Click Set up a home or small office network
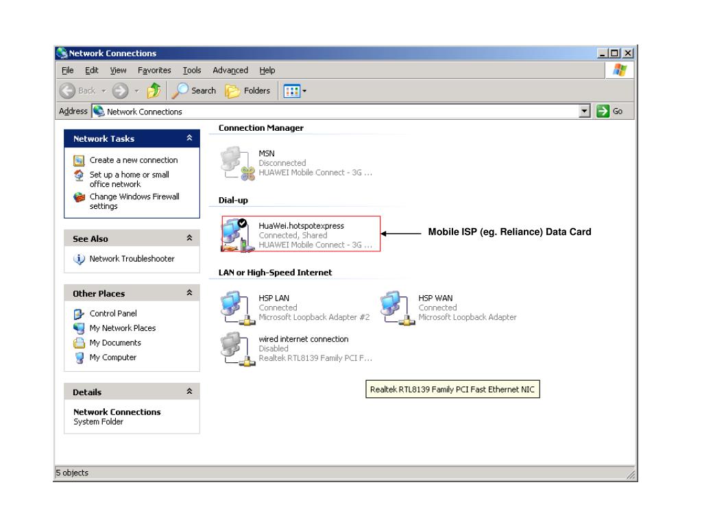The height and width of the screenshot is (526, 702). click(130, 179)
